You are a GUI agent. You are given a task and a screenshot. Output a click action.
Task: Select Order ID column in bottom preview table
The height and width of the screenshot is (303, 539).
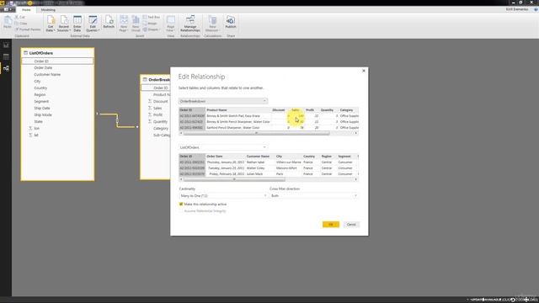pyautogui.click(x=192, y=165)
